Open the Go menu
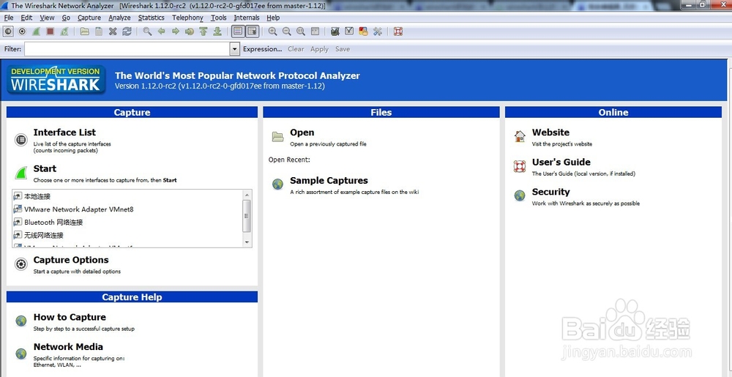This screenshot has width=732, height=377. coord(66,18)
